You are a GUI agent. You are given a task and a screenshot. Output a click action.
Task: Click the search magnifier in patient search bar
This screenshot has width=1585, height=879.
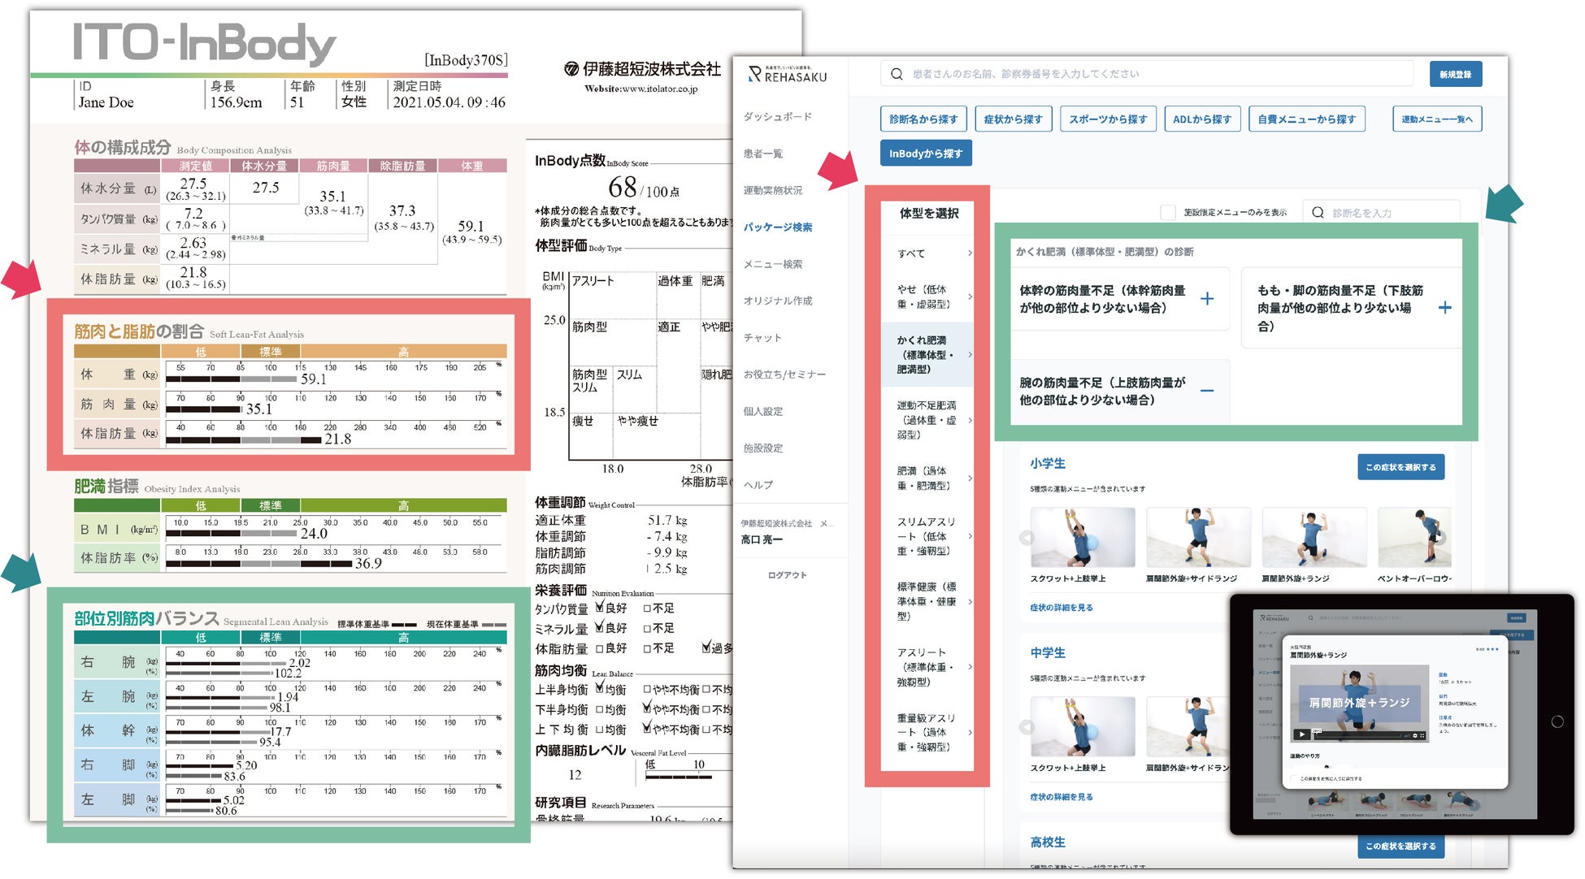pyautogui.click(x=897, y=74)
